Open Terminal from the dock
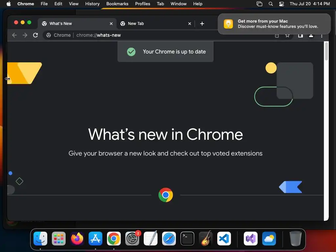Screen dimensions: 336x252 tap(187, 239)
